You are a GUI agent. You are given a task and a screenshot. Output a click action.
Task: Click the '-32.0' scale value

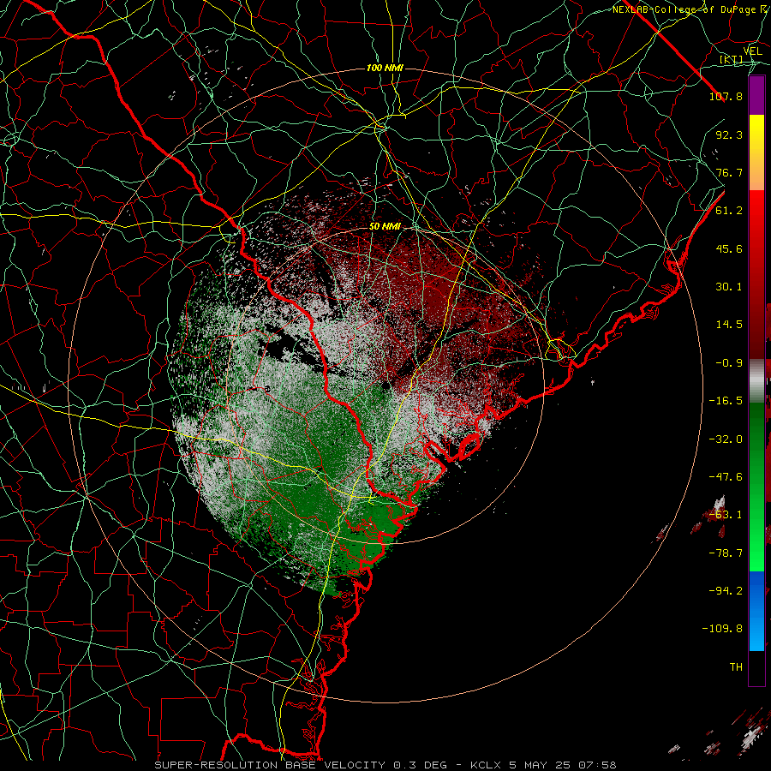pyautogui.click(x=726, y=439)
